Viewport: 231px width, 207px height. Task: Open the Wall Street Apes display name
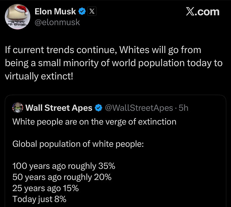click(x=59, y=108)
